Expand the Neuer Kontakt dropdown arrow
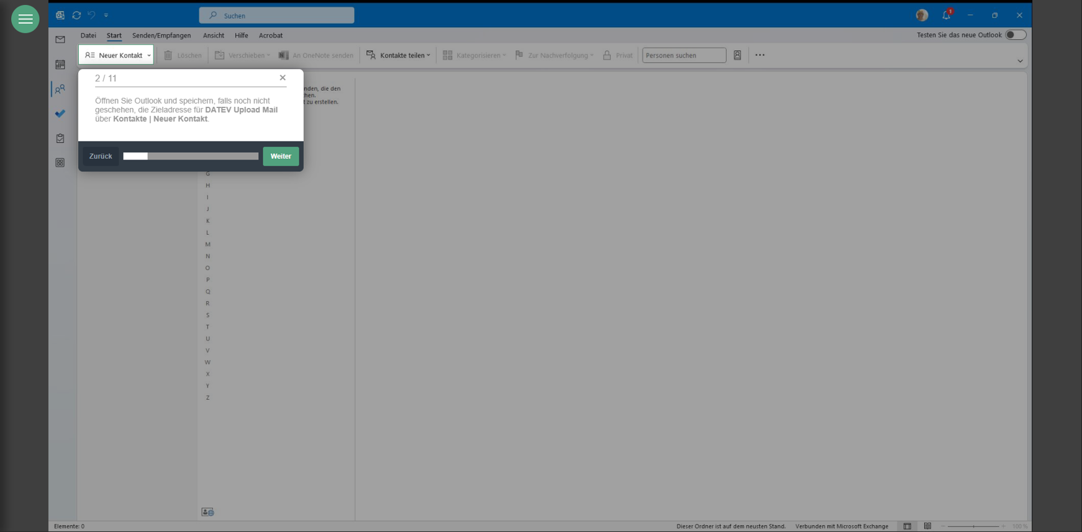 [x=149, y=55]
